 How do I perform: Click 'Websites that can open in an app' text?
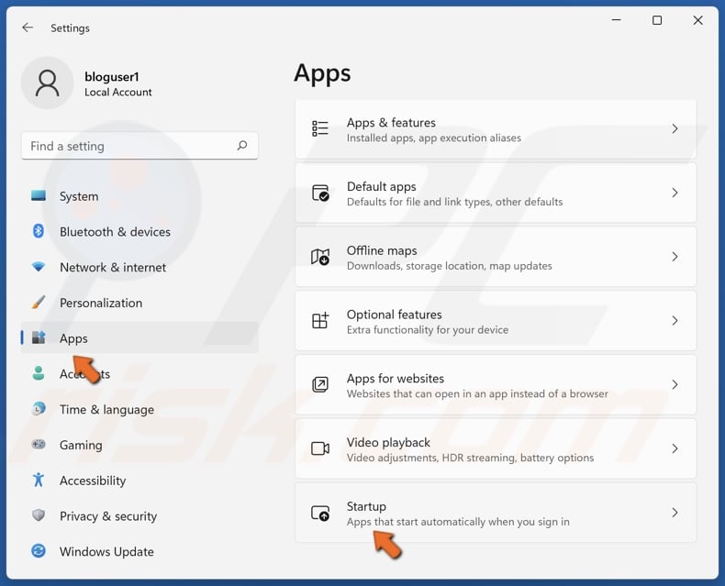pyautogui.click(x=477, y=393)
